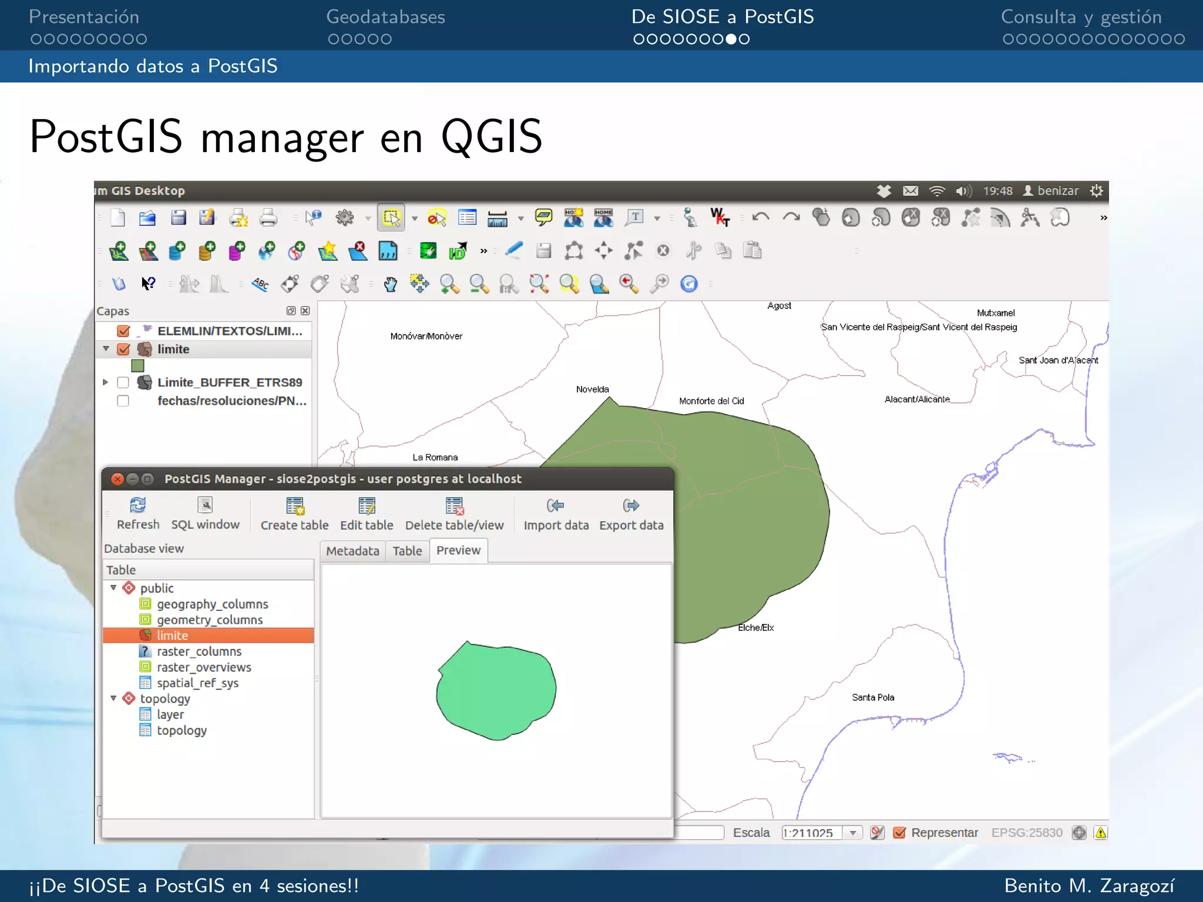Image resolution: width=1203 pixels, height=902 pixels.
Task: Click the Add vector layer icon
Action: [x=119, y=251]
